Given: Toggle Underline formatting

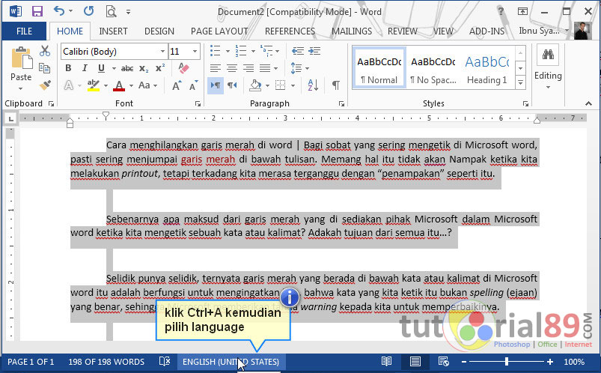Looking at the screenshot, I should pyautogui.click(x=101, y=68).
